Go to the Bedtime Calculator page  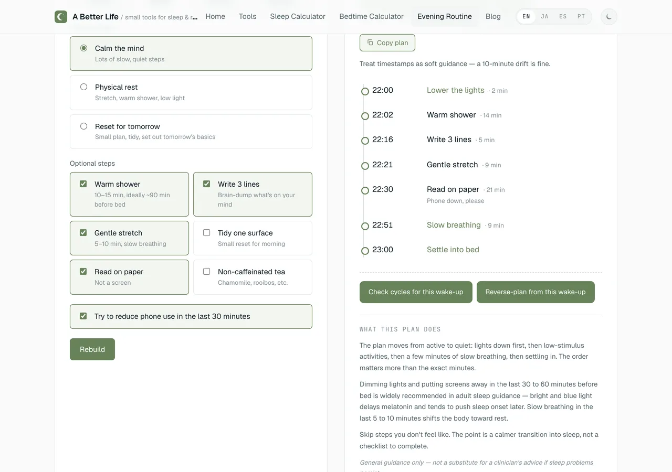click(372, 17)
